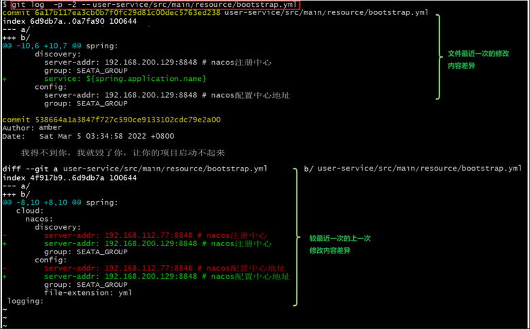This screenshot has width=530, height=329.
Task: Click the logging: line near the bottom
Action: (26, 301)
